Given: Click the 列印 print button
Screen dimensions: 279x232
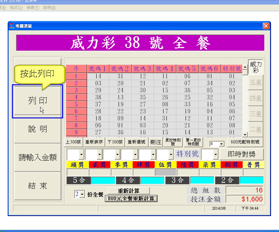Looking at the screenshot, I should point(38,101).
